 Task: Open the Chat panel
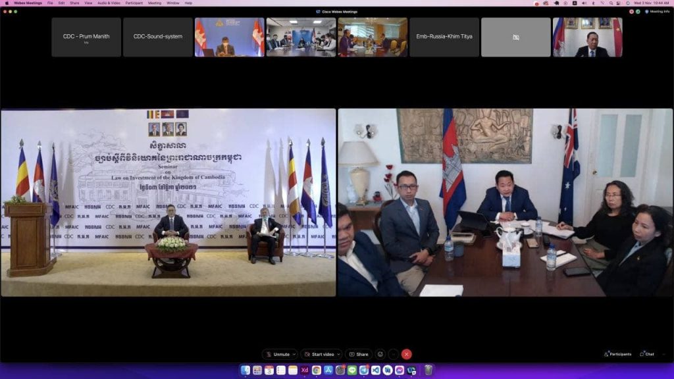click(x=647, y=354)
